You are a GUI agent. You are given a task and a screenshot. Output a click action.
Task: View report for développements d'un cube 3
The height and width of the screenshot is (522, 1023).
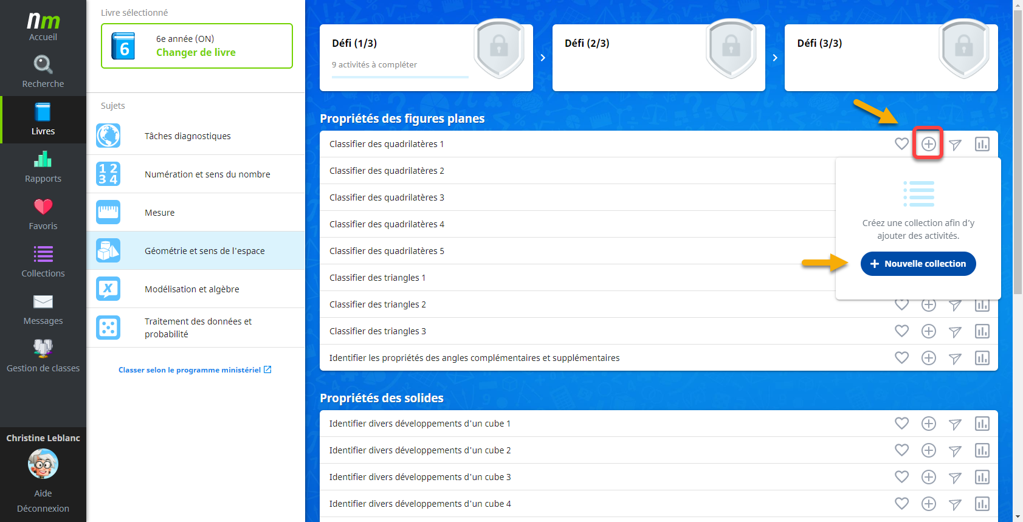click(x=982, y=477)
